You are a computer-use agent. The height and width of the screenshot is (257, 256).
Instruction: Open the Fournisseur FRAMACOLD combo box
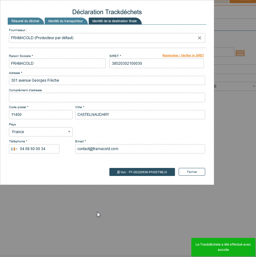point(107,38)
